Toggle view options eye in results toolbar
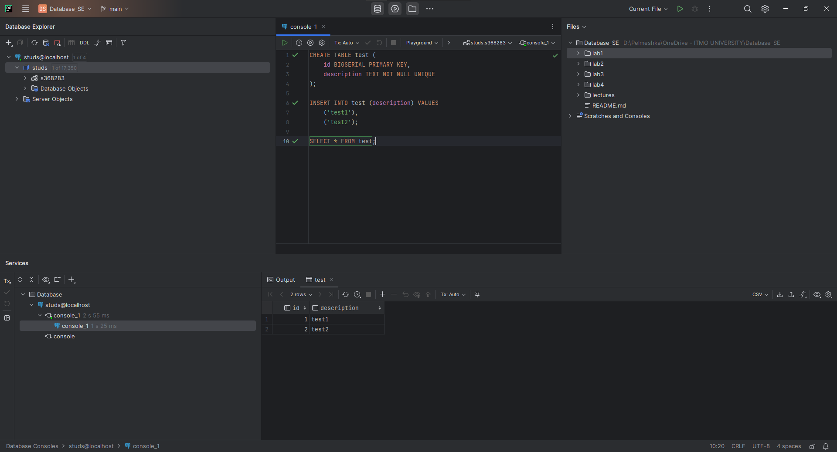 (x=817, y=294)
